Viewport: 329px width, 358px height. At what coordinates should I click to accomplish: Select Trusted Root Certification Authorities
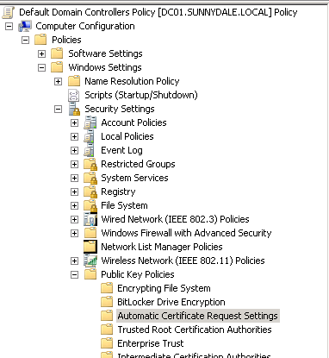coord(195,330)
